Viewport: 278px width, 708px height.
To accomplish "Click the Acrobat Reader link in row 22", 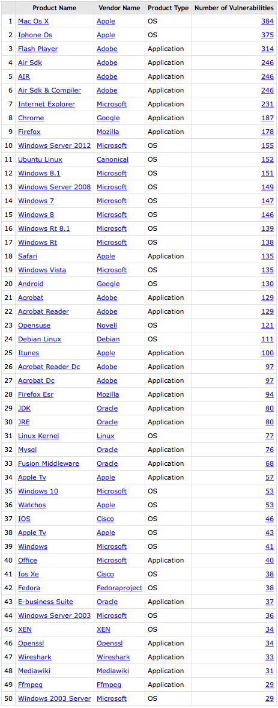I will coord(43,311).
